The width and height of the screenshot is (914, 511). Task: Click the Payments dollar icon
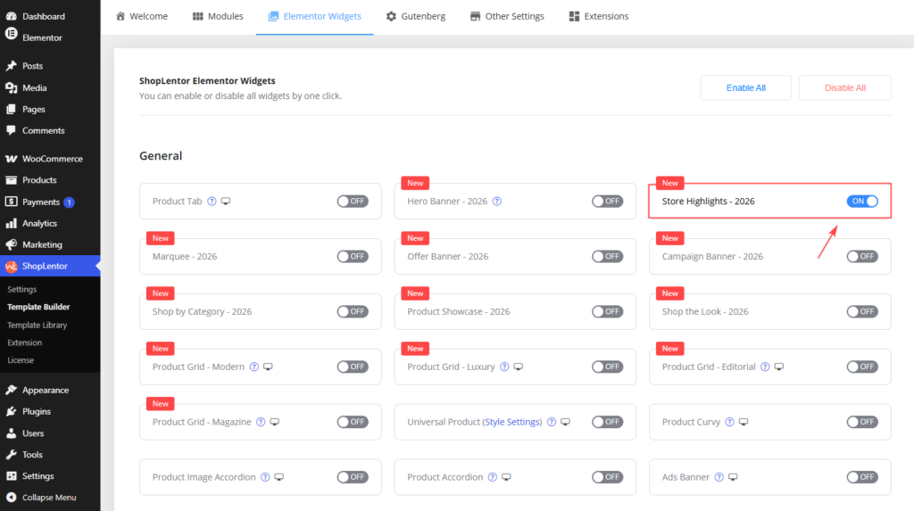click(11, 202)
